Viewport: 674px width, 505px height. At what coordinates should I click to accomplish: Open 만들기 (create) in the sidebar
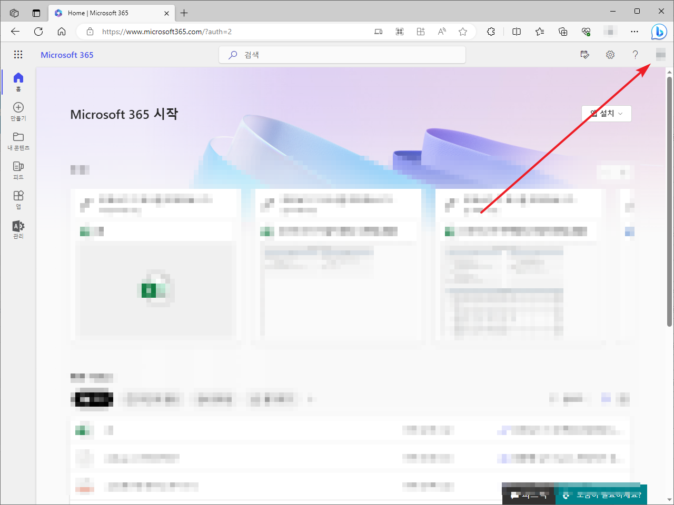[18, 111]
